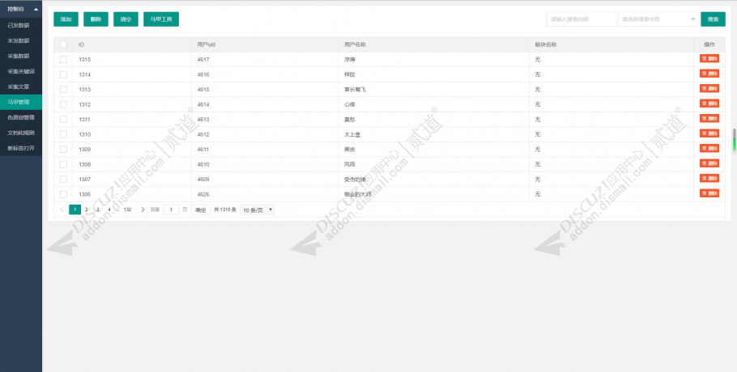Check the box for row ID 1312
737x372 pixels.
(63, 104)
